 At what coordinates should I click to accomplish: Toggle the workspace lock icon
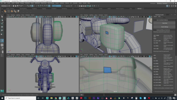(176, 3)
